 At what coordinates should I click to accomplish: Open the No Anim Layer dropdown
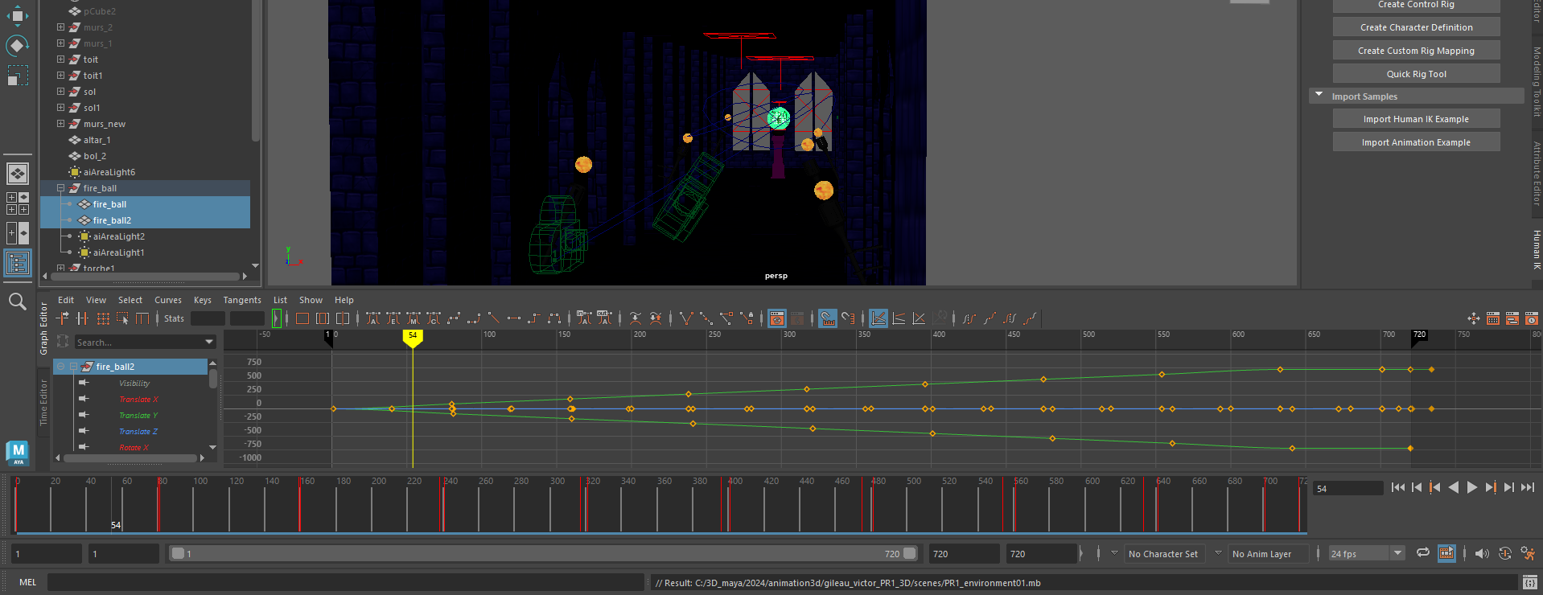pos(1218,553)
